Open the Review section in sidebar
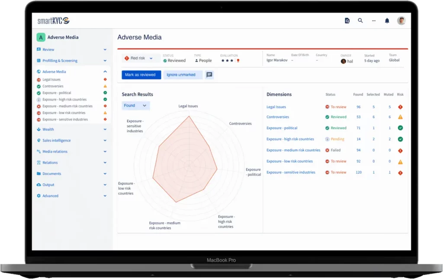Screen dimensions: 443x279 pyautogui.click(x=48, y=49)
